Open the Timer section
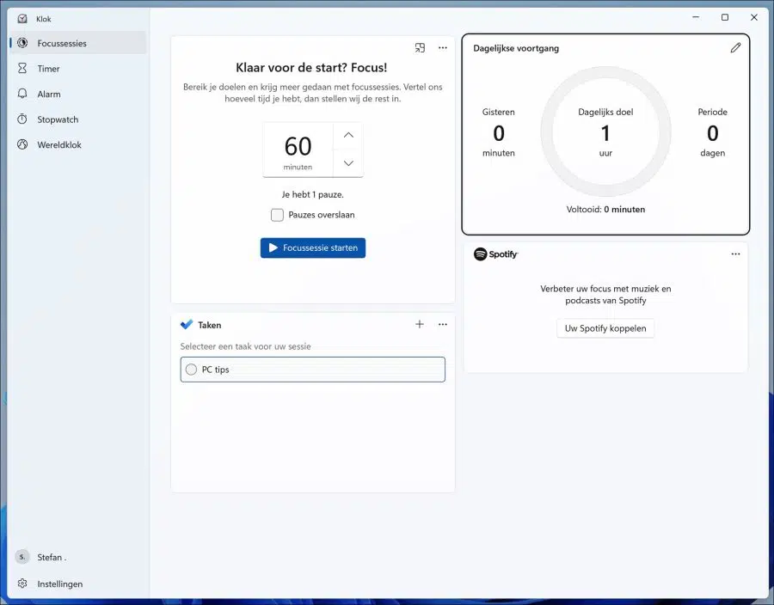Screen dimensions: 774x605 click(x=78, y=69)
